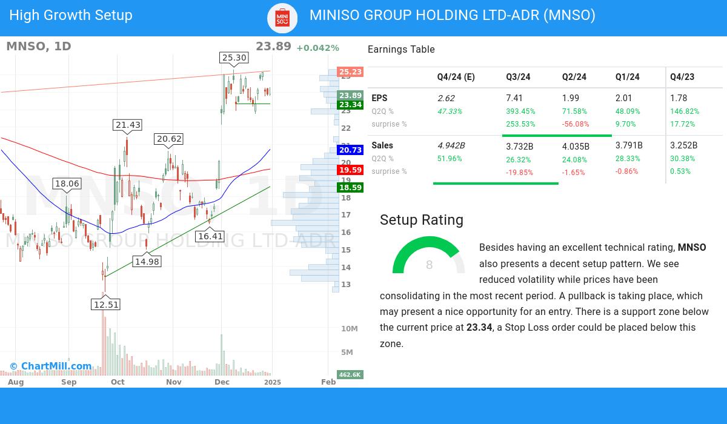This screenshot has height=424, width=727.
Task: Click the MINISO GROUP HOLDING LTD-ADR (MNSO) heading
Action: [453, 15]
